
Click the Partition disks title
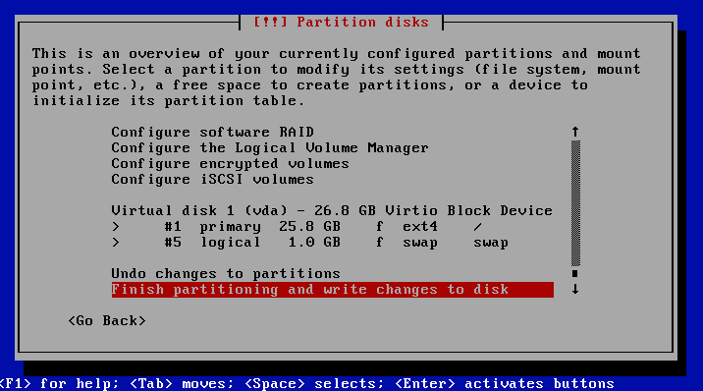341,22
